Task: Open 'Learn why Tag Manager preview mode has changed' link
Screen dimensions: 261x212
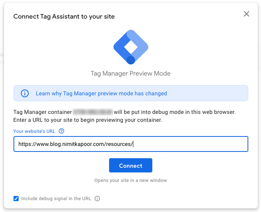Action: [102, 93]
